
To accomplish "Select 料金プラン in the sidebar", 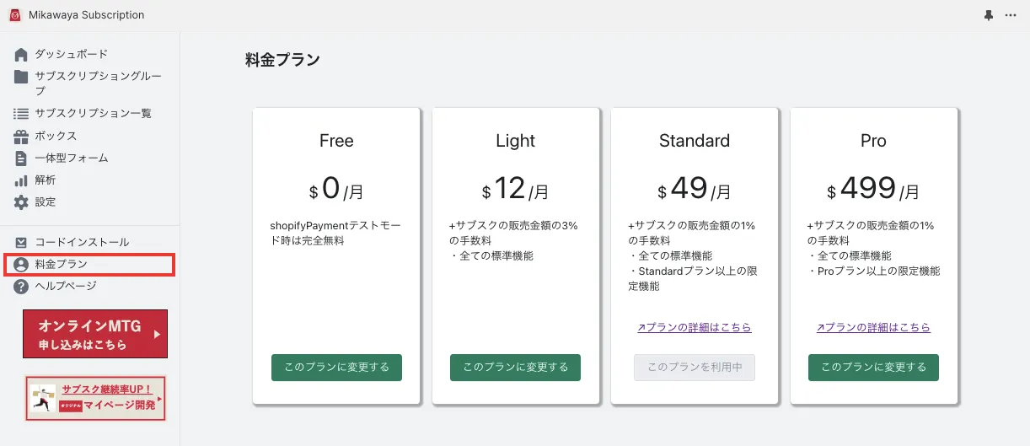I will tap(61, 265).
